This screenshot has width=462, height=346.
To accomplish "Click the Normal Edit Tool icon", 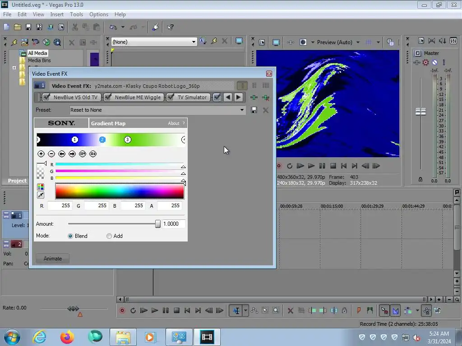I will 236,310.
